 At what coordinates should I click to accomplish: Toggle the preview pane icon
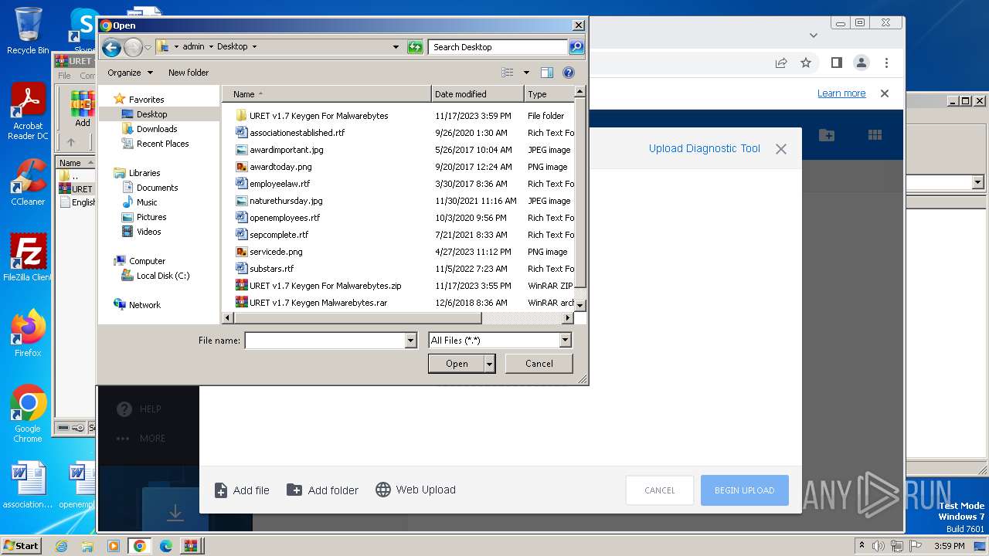(547, 73)
